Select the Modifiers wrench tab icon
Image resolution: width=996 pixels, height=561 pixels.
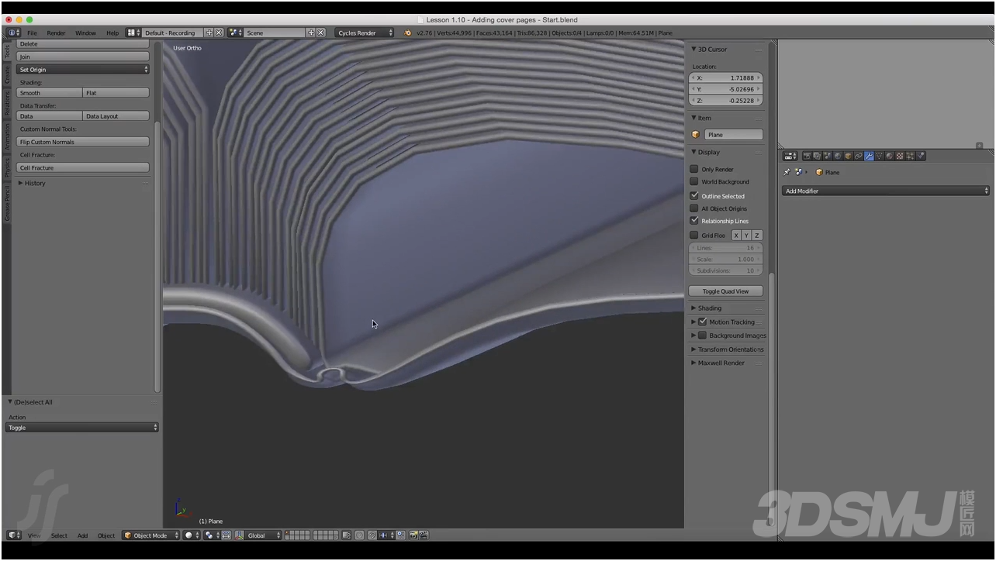tap(869, 156)
